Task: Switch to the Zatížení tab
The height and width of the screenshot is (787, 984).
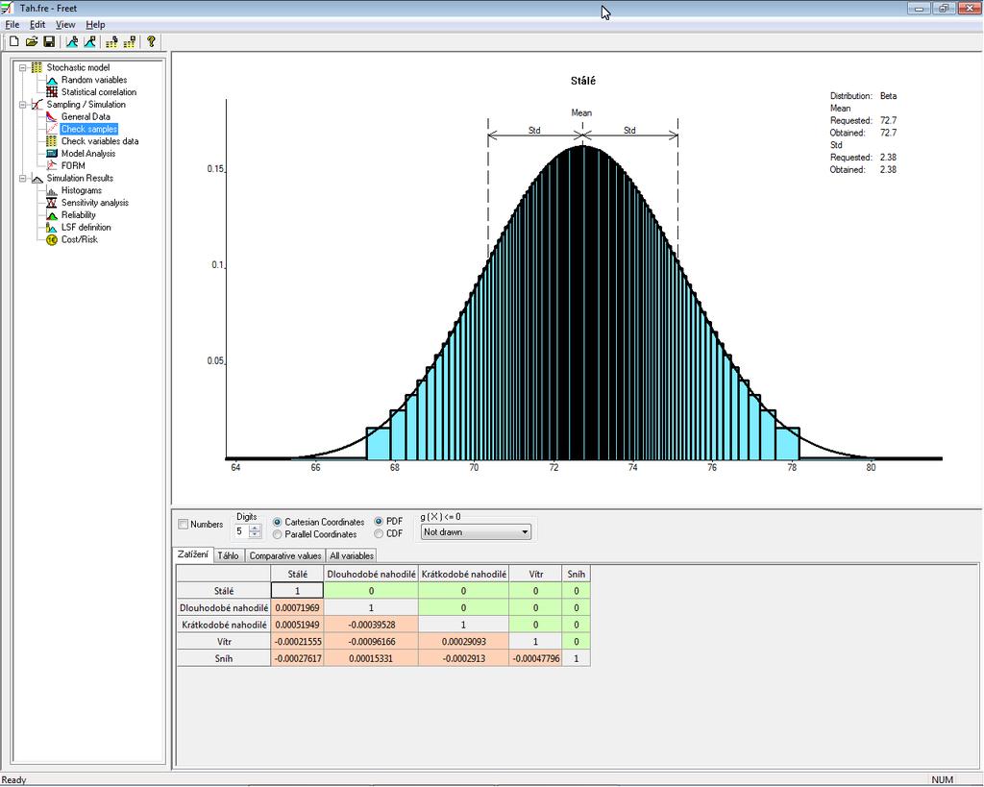Action: [192, 554]
